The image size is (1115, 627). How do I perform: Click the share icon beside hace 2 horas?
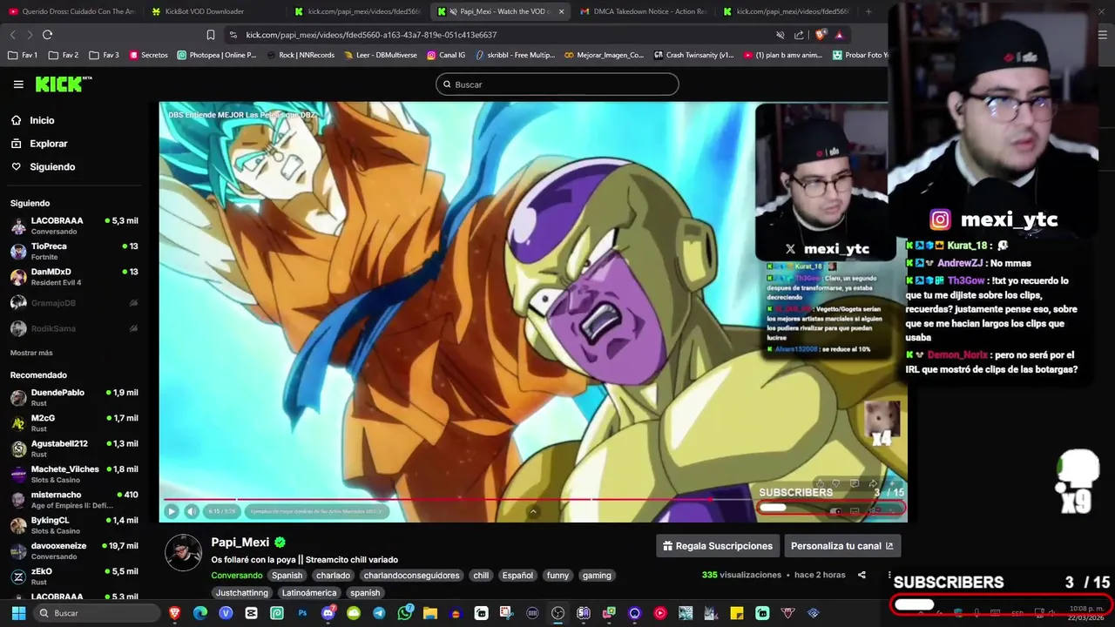tap(862, 575)
